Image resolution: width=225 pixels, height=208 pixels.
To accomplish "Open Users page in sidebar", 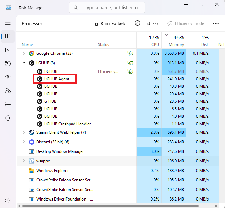I will click(8, 91).
